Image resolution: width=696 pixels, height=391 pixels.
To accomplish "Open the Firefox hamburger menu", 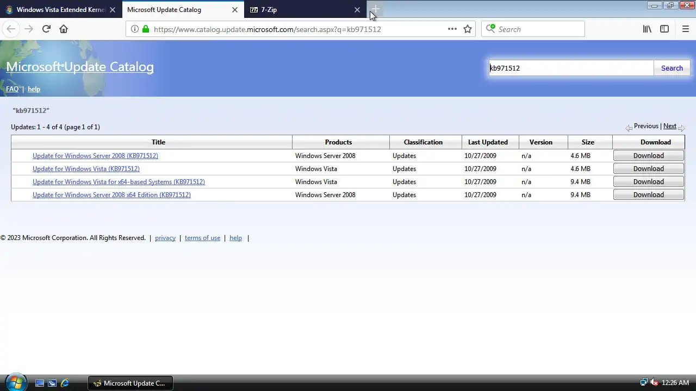I will click(x=686, y=29).
